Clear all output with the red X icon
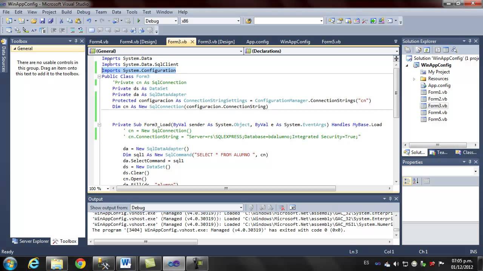The image size is (483, 271). coord(281,207)
